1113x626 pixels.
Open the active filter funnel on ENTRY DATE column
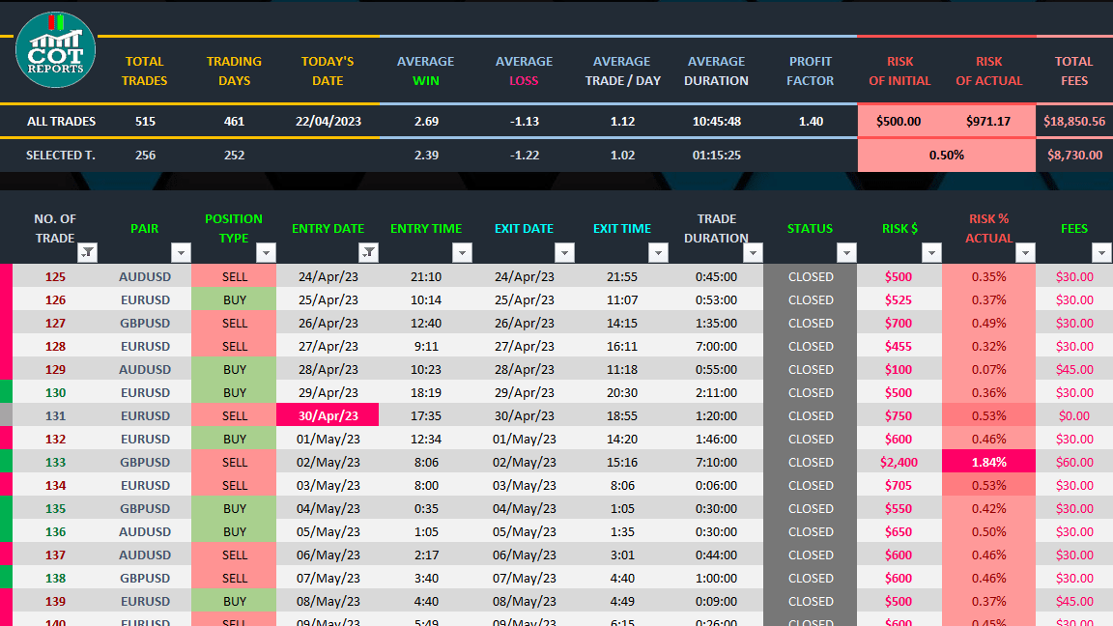point(368,252)
